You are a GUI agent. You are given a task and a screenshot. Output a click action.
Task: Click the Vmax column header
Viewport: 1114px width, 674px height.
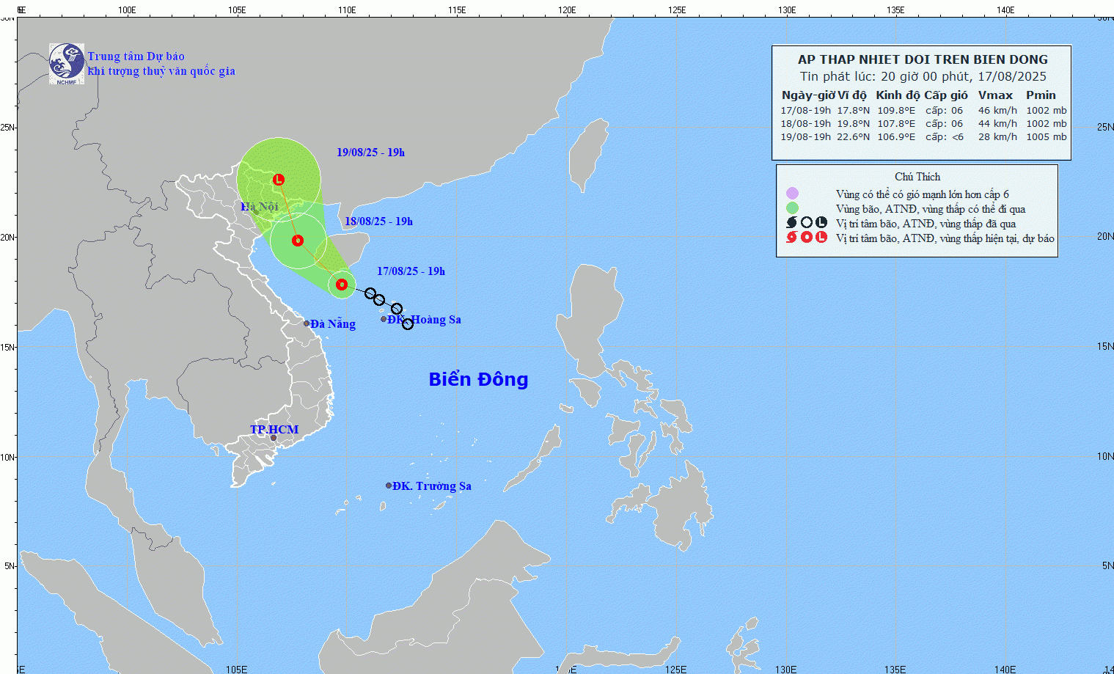(x=995, y=95)
